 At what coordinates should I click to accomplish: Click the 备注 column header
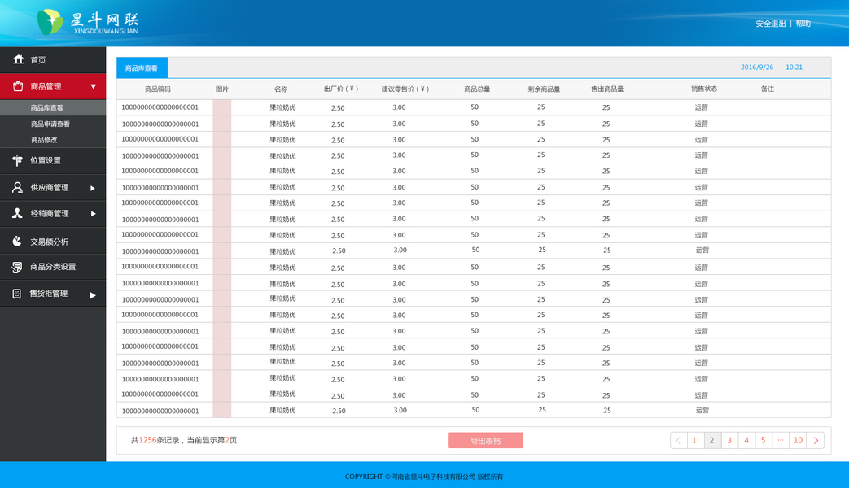(x=768, y=89)
